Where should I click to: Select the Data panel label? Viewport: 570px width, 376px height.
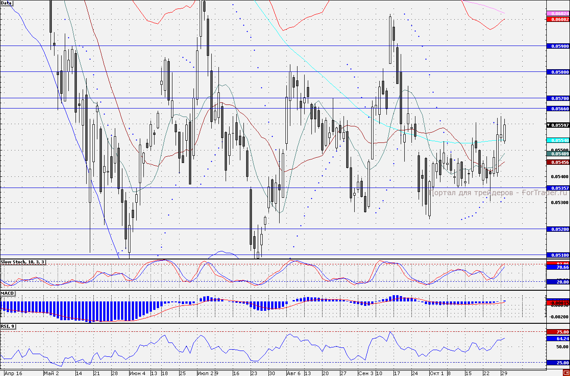pyautogui.click(x=7, y=3)
